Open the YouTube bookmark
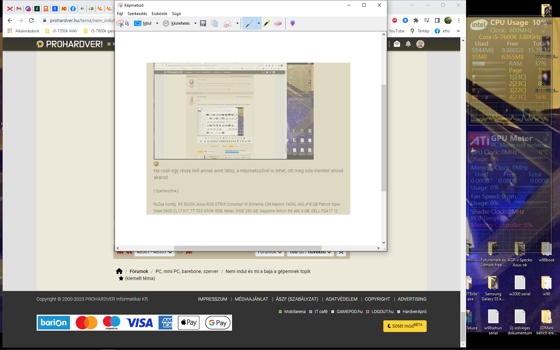560x350 pixels. tap(397, 31)
